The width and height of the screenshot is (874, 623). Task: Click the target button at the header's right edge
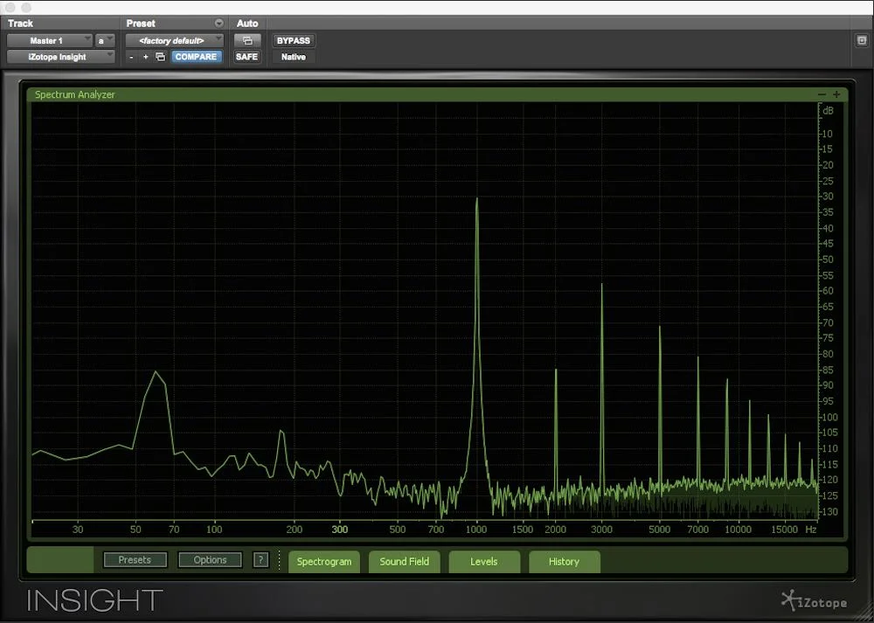pos(861,41)
